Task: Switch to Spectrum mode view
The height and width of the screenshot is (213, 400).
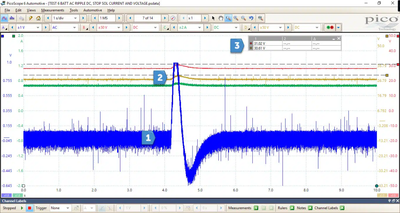Action: [12, 18]
